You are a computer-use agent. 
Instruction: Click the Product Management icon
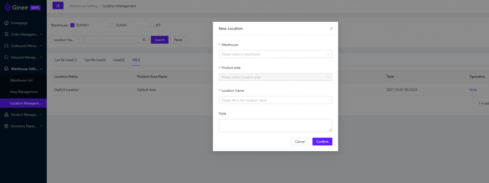[x=7, y=115]
